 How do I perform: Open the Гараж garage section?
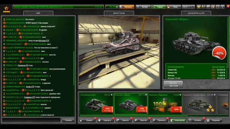pos(158,7)
